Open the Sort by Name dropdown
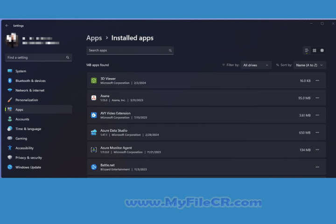 coord(310,65)
